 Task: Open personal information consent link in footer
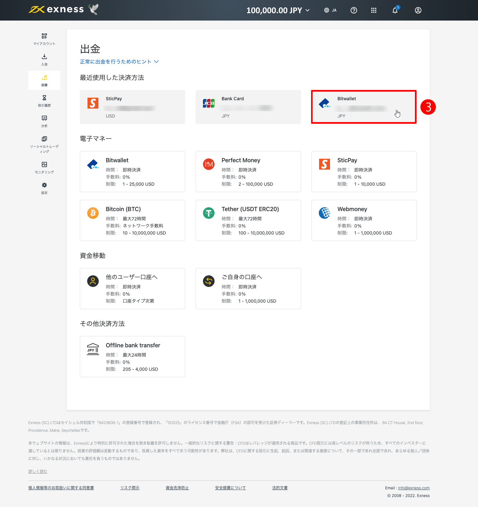(x=61, y=488)
